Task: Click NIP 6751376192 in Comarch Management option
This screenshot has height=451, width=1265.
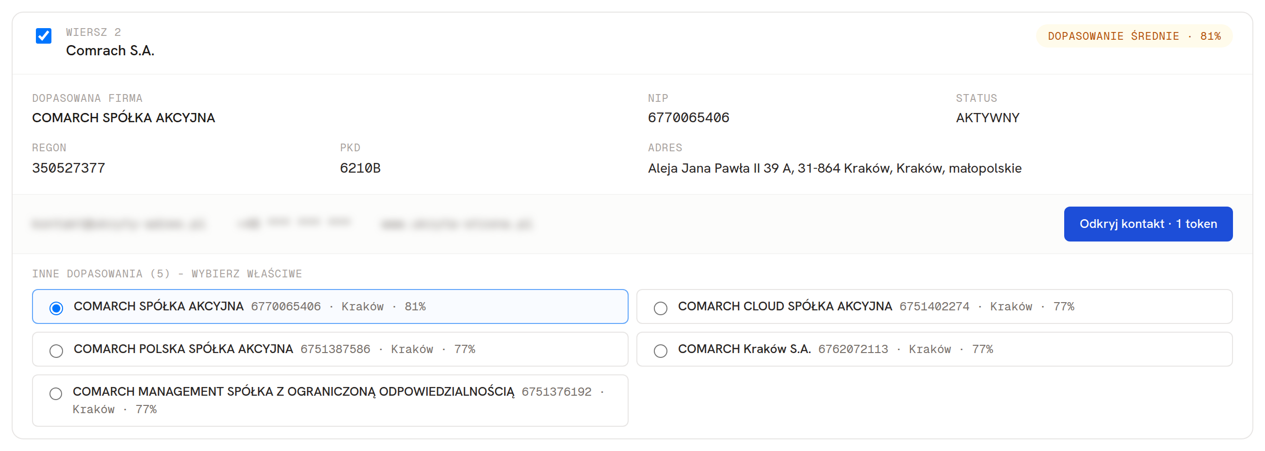Action: pos(556,392)
